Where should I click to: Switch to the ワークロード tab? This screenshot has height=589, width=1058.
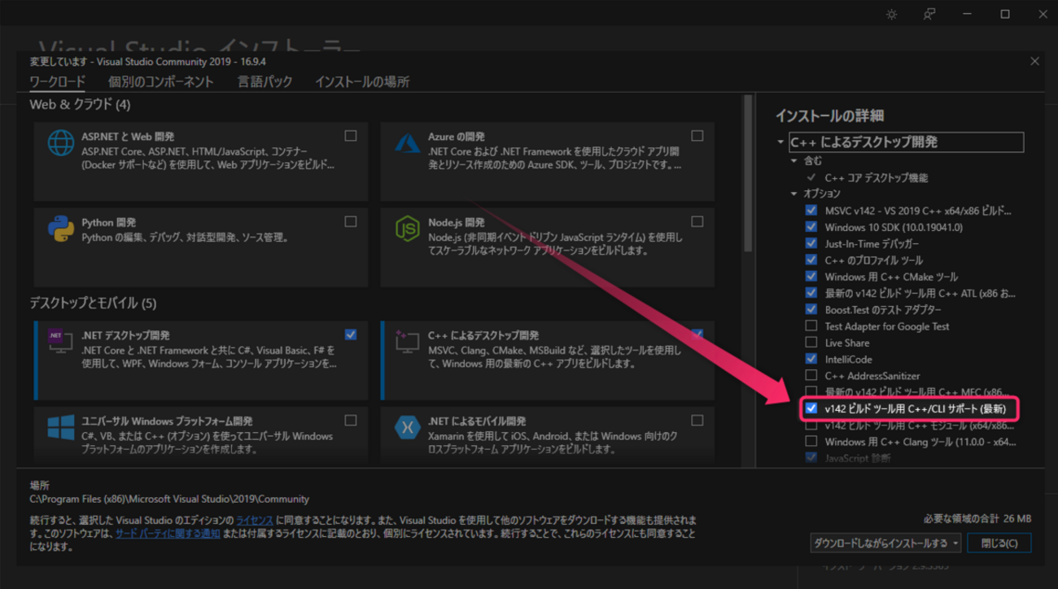[x=57, y=82]
